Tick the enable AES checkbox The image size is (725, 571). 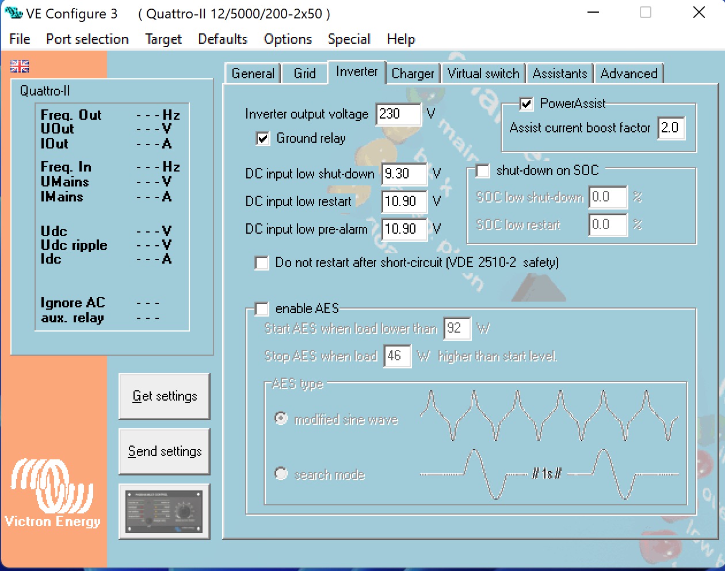[262, 309]
